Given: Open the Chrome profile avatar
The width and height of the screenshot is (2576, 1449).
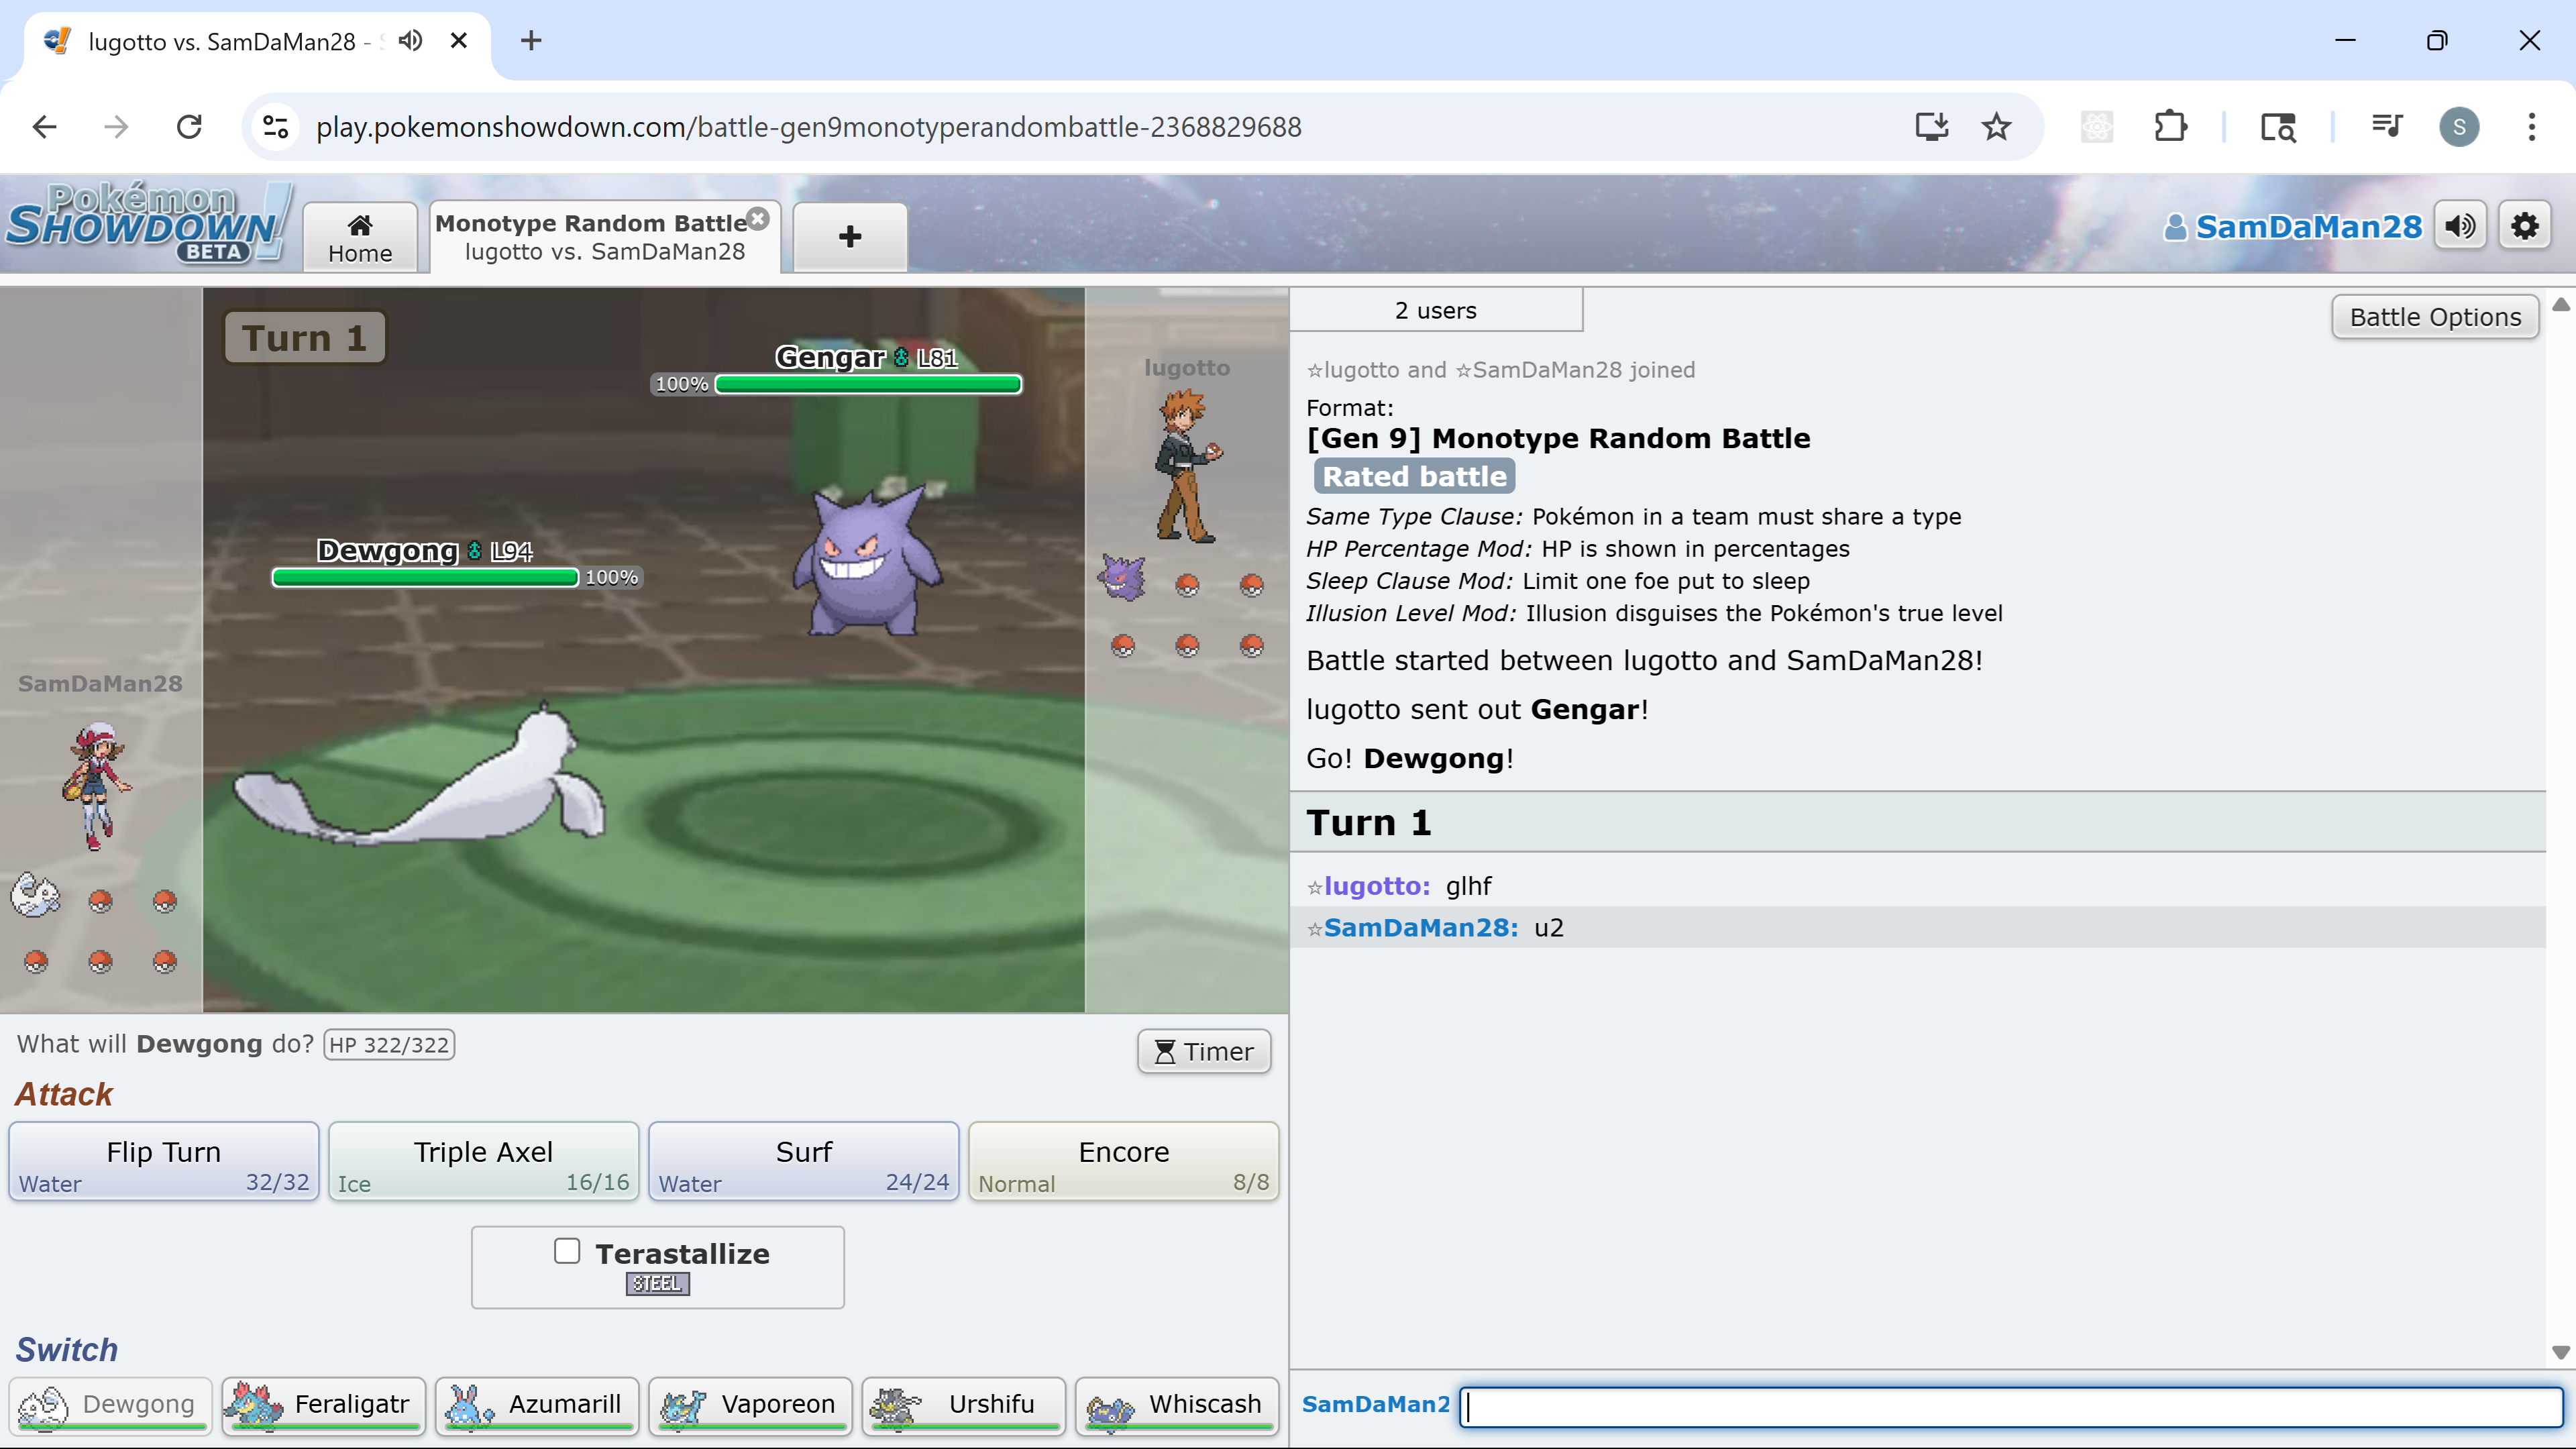Looking at the screenshot, I should (2459, 127).
